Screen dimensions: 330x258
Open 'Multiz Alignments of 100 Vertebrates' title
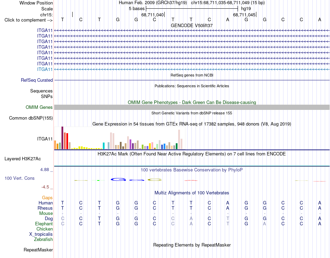(192, 193)
